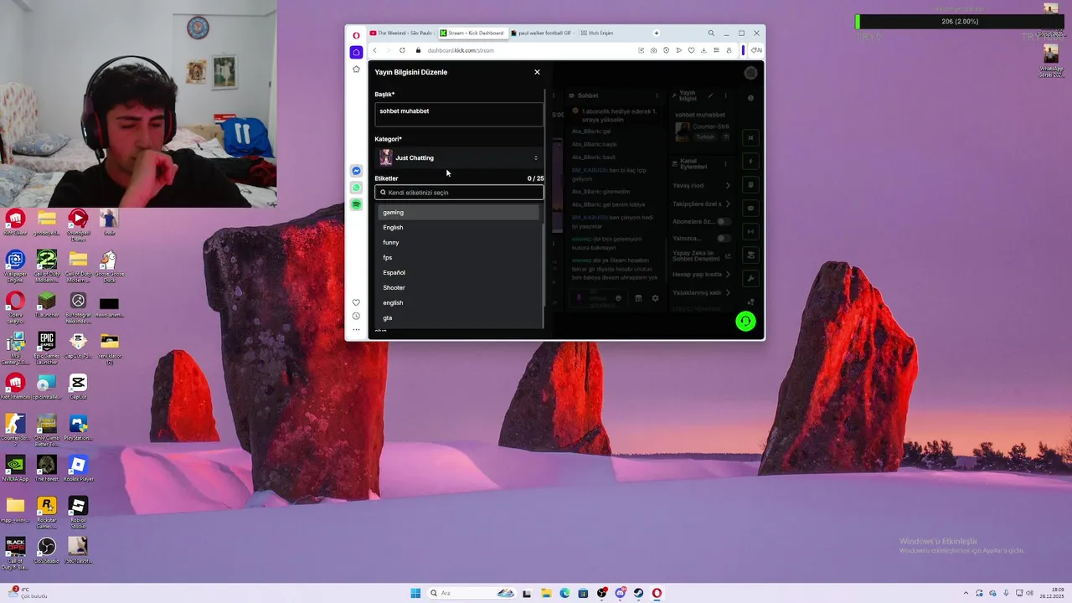Image resolution: width=1072 pixels, height=603 pixels.
Task: Switch to The Weeknd YouTube tab
Action: 401,33
